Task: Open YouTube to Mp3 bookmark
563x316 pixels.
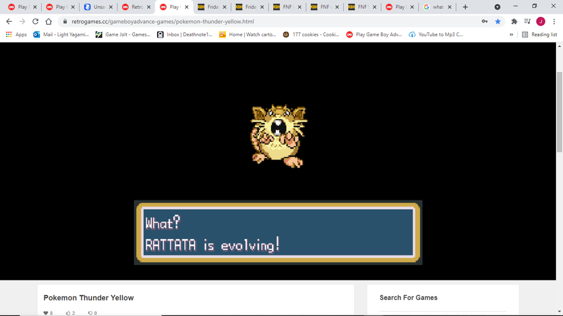Action: (x=436, y=34)
